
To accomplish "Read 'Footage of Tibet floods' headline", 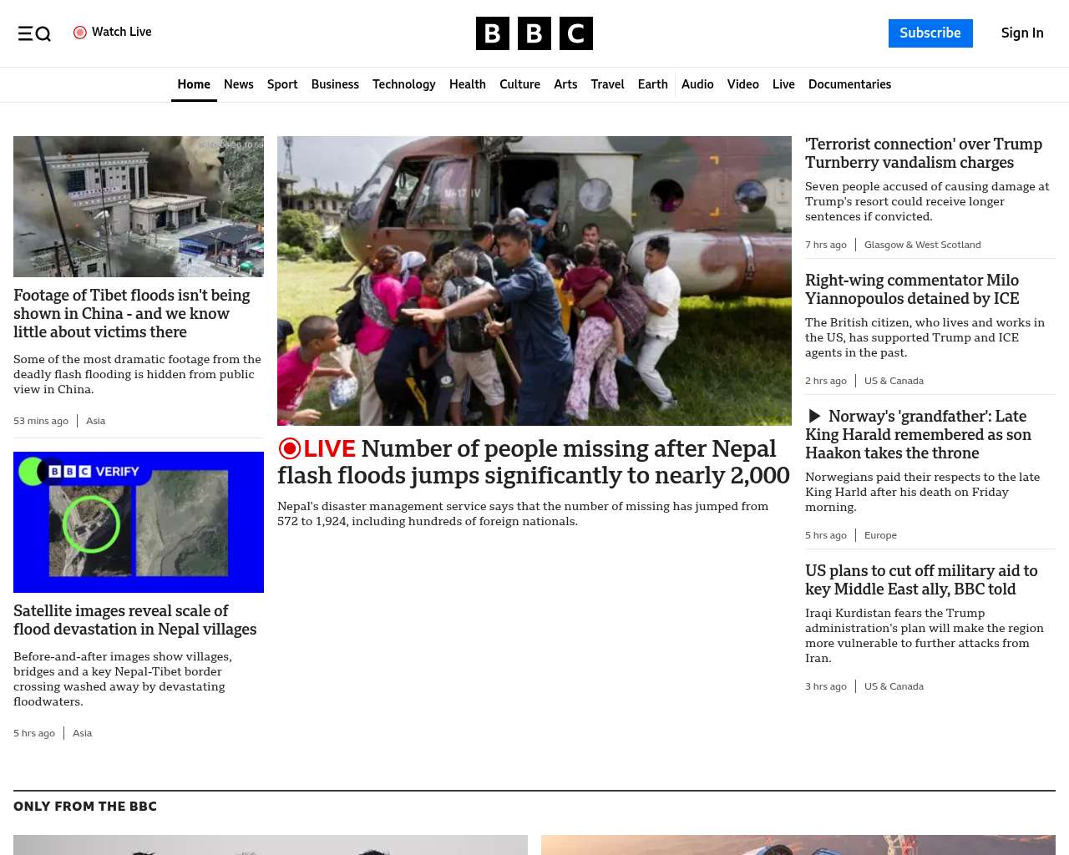I will [x=132, y=313].
